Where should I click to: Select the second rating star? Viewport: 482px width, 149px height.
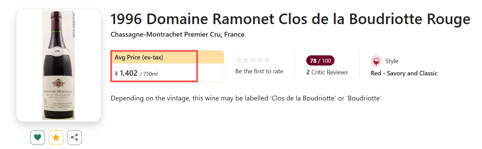(246, 60)
